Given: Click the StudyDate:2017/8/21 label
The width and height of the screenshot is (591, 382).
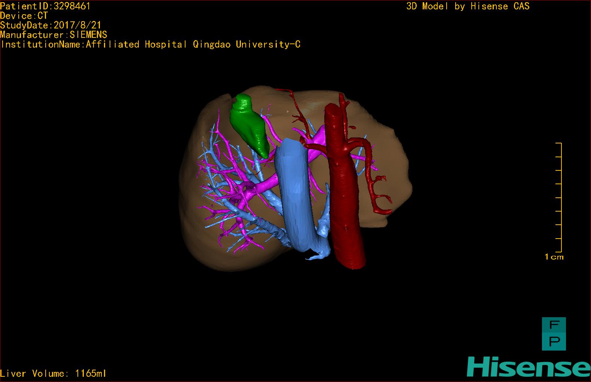Looking at the screenshot, I should (x=50, y=25).
